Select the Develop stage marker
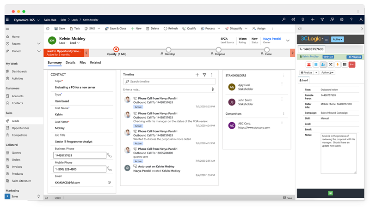Image resolution: width=370 pixels, height=207 pixels. tap(168, 50)
